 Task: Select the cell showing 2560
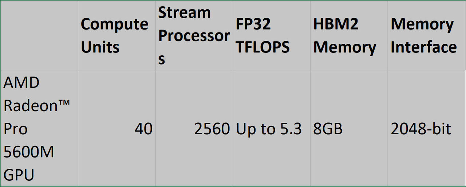click(x=194, y=128)
